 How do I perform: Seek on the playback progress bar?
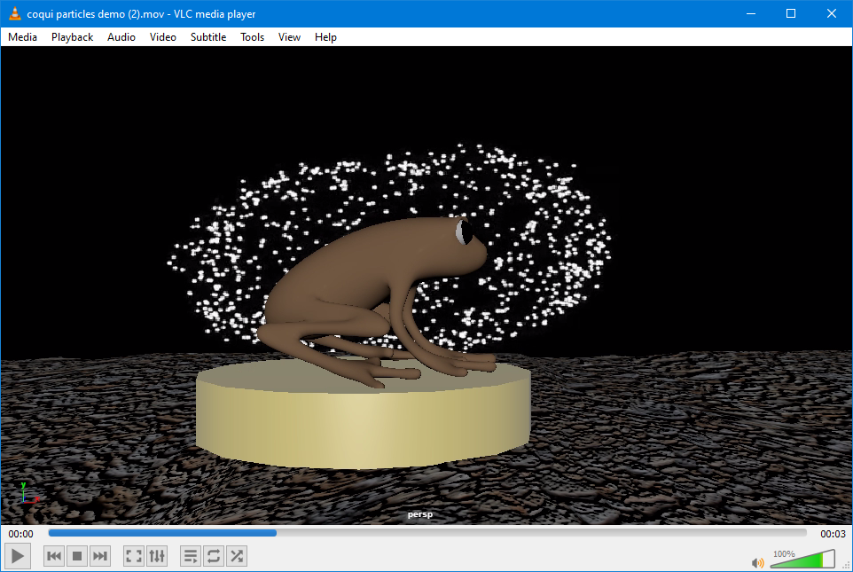click(427, 533)
